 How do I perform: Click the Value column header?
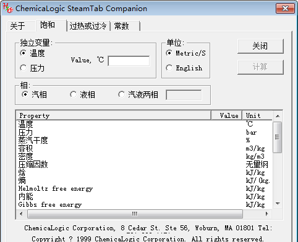coord(227,115)
